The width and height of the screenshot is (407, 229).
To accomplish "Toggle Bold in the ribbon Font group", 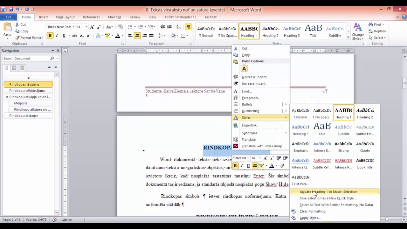I will point(50,36).
